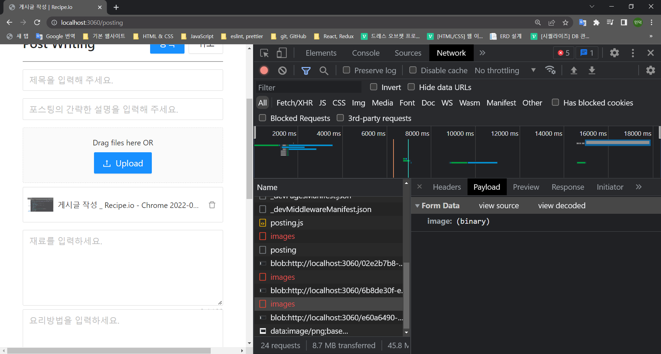Image resolution: width=661 pixels, height=354 pixels.
Task: Check the Invert filter option
Action: (374, 87)
